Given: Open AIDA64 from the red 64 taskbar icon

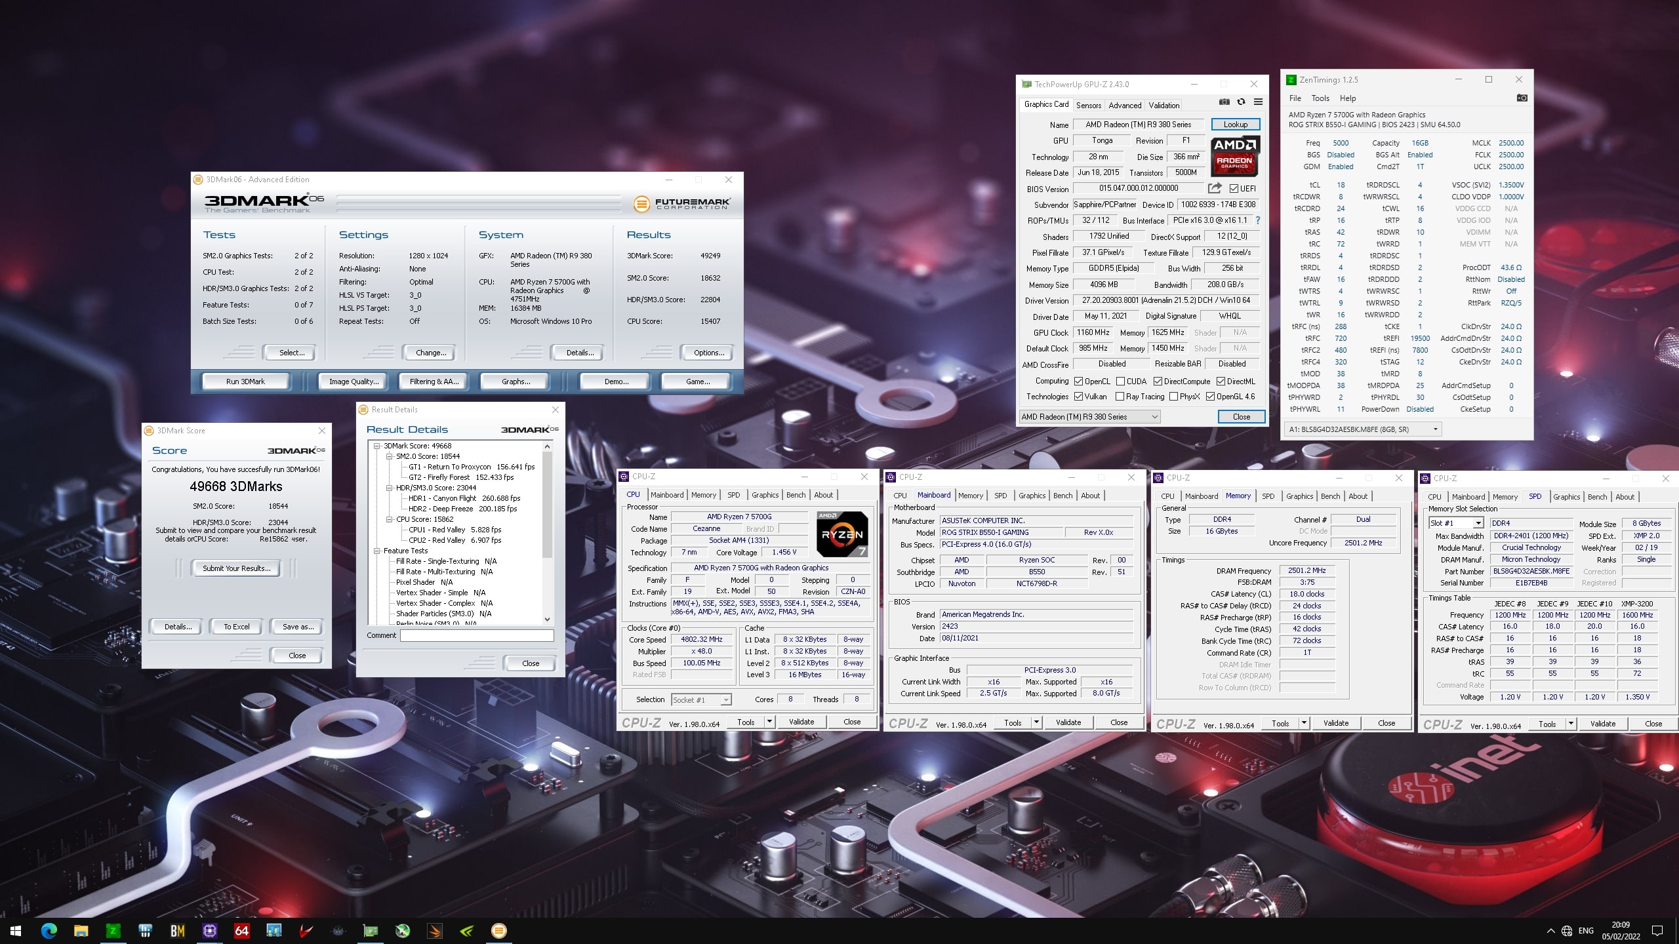Looking at the screenshot, I should 242,930.
